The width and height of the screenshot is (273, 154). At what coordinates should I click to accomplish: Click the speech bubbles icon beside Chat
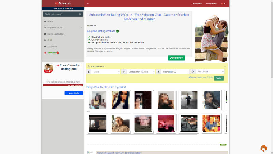[x=45, y=40]
